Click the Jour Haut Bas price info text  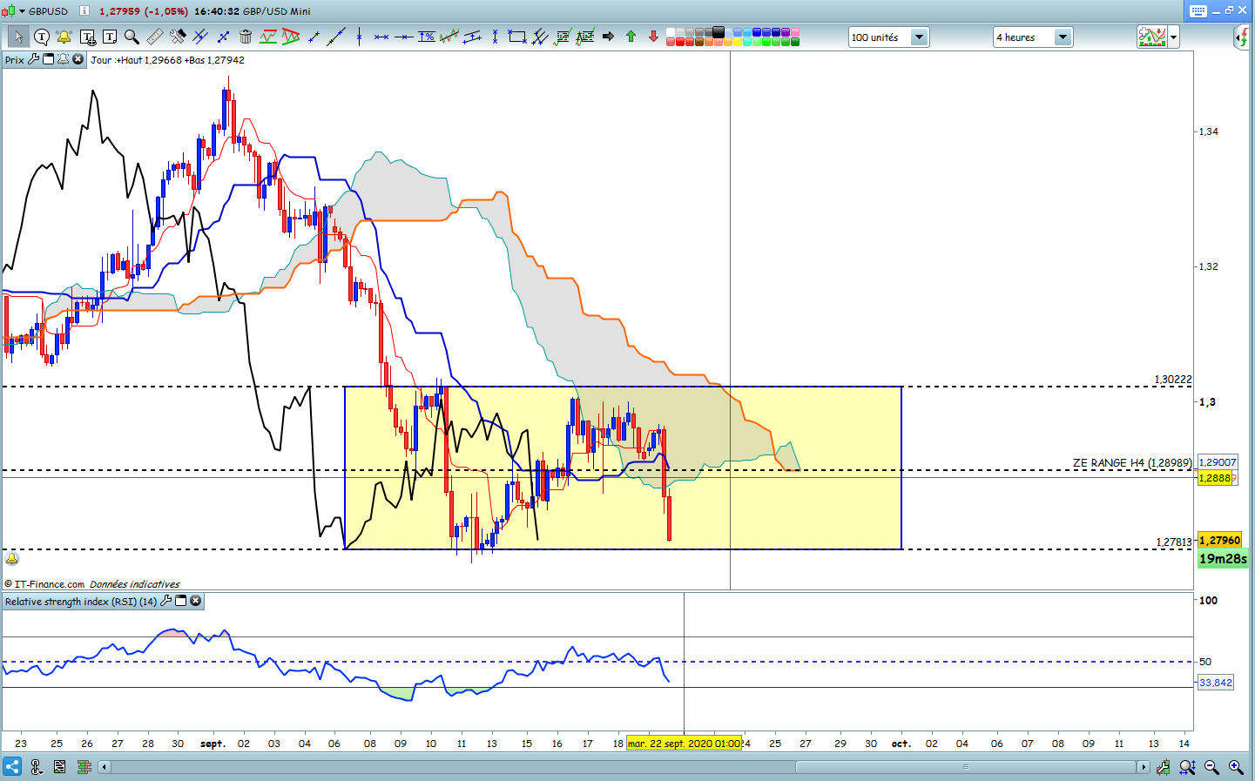click(x=167, y=60)
